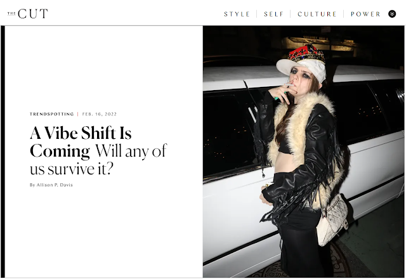Click the Will any of us survive subheadline
The image size is (406, 279).
pyautogui.click(x=98, y=159)
